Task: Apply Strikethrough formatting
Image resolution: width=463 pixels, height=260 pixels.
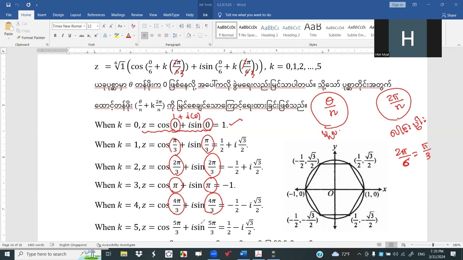Action: [82, 35]
